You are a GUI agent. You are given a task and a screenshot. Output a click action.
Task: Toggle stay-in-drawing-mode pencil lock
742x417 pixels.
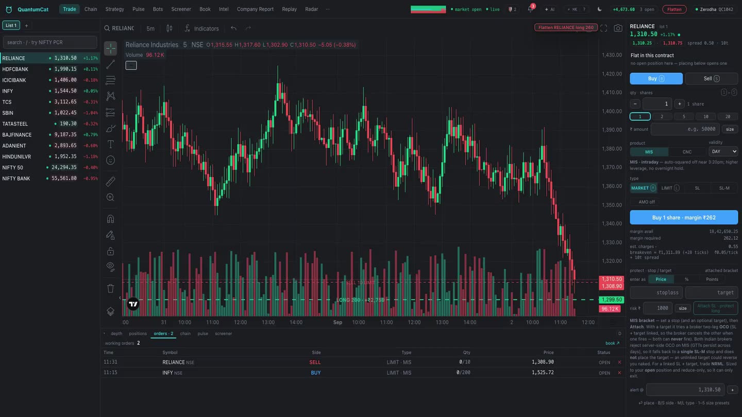[x=110, y=235]
